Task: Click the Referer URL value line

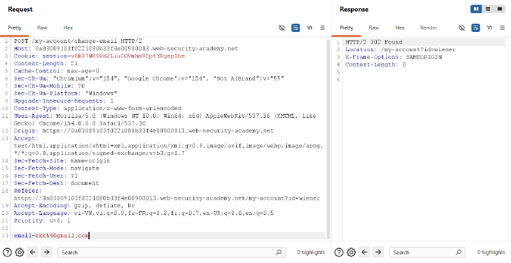Action: pos(167,198)
